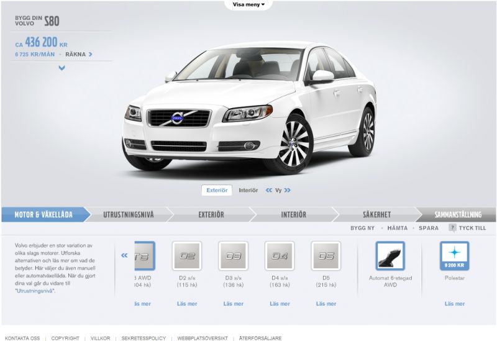Open Läs mer under D4 s/s
Viewport: 497px width, 341px height.
[280, 304]
